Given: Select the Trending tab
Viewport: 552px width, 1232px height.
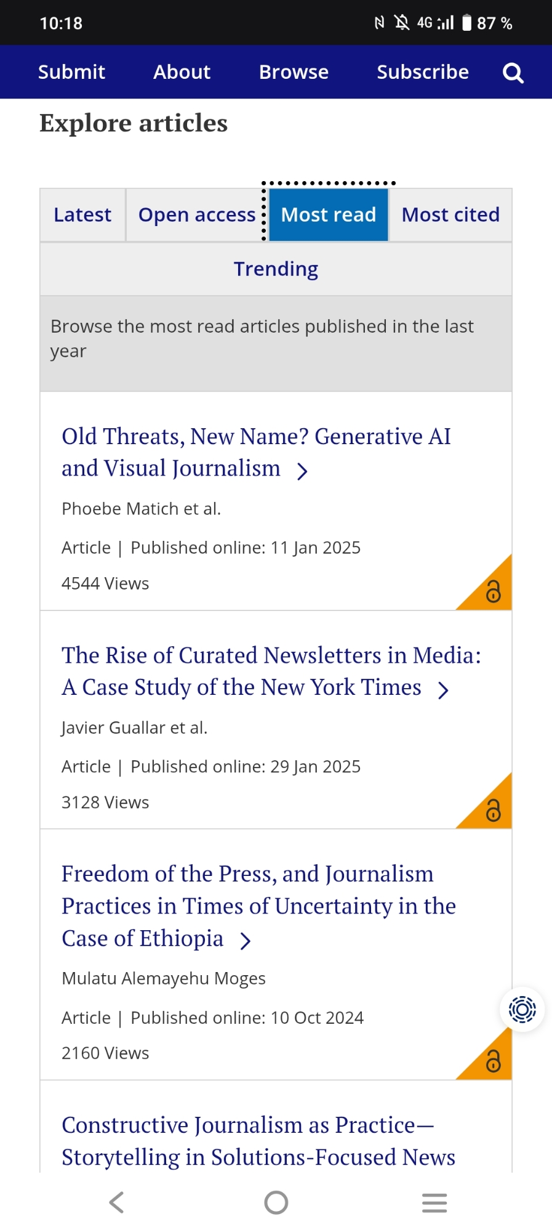Looking at the screenshot, I should [276, 269].
